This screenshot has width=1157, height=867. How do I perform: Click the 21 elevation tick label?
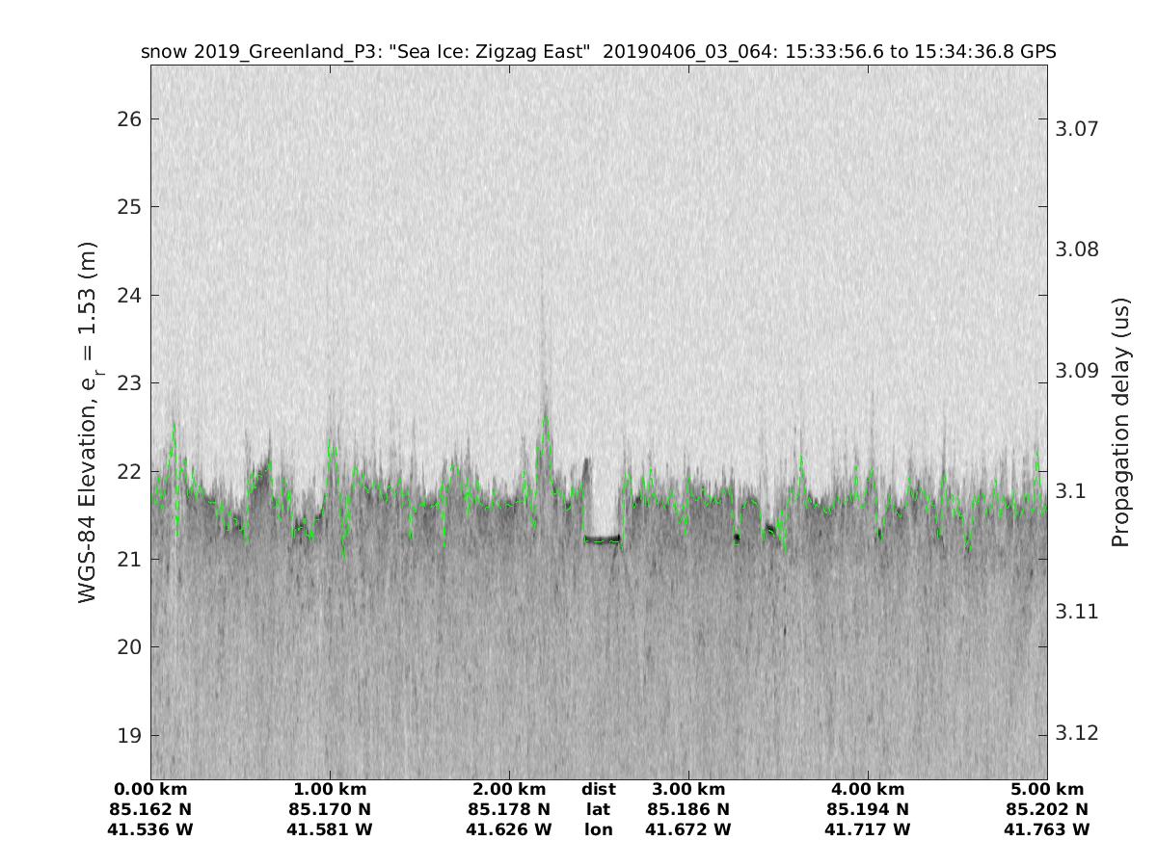click(128, 560)
